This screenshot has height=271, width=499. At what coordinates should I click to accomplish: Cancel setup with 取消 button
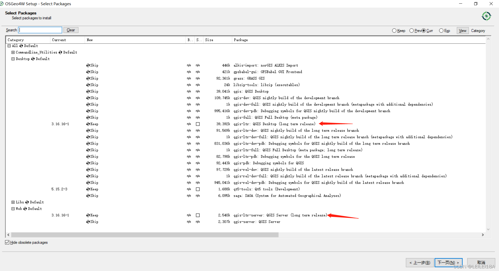tap(481, 263)
